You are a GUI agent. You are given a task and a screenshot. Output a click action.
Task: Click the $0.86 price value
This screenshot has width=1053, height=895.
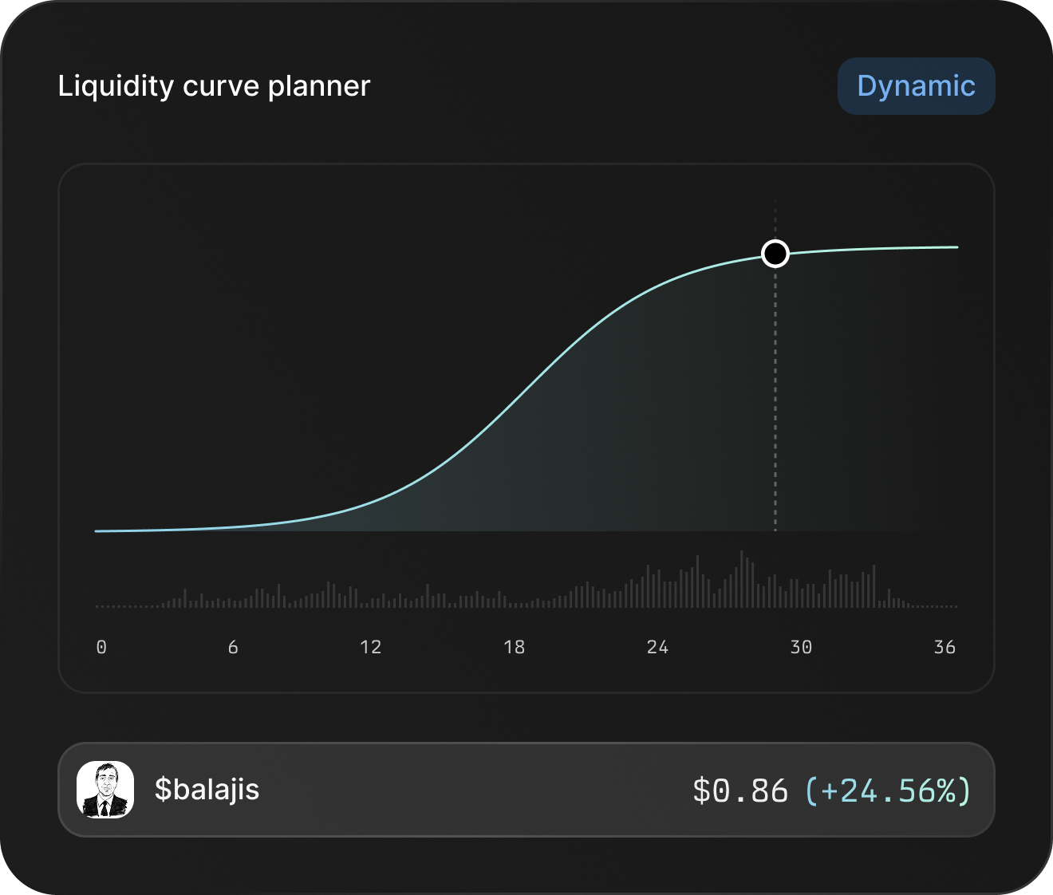[739, 791]
